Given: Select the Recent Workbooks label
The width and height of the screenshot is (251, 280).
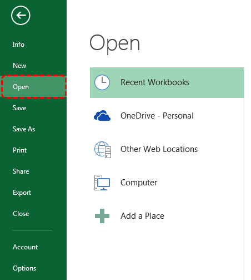Looking at the screenshot, I should pos(155,82).
